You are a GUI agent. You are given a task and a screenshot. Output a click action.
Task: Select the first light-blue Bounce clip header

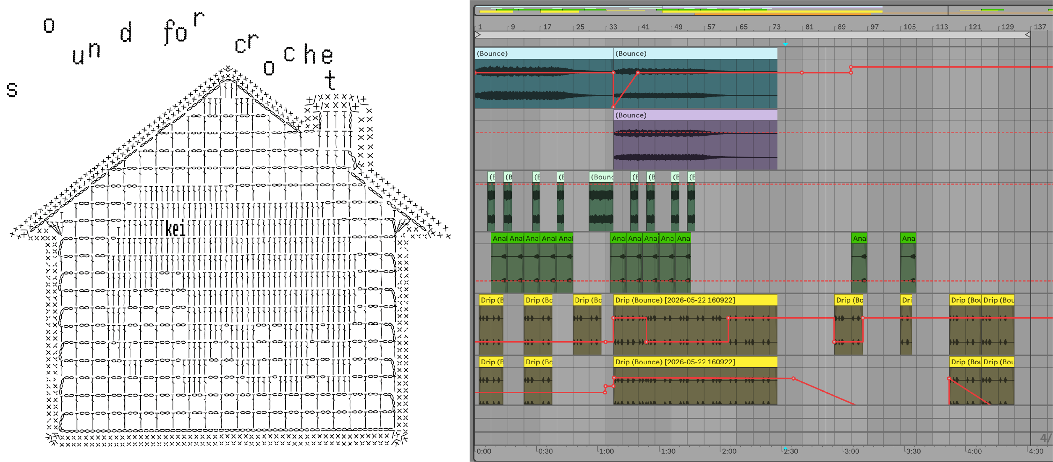coord(544,53)
